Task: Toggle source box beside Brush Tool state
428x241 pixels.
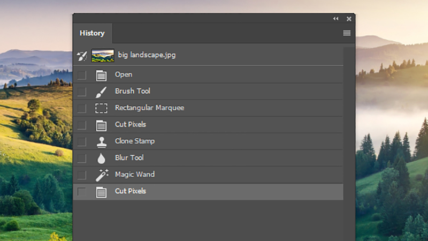Action: pos(82,92)
